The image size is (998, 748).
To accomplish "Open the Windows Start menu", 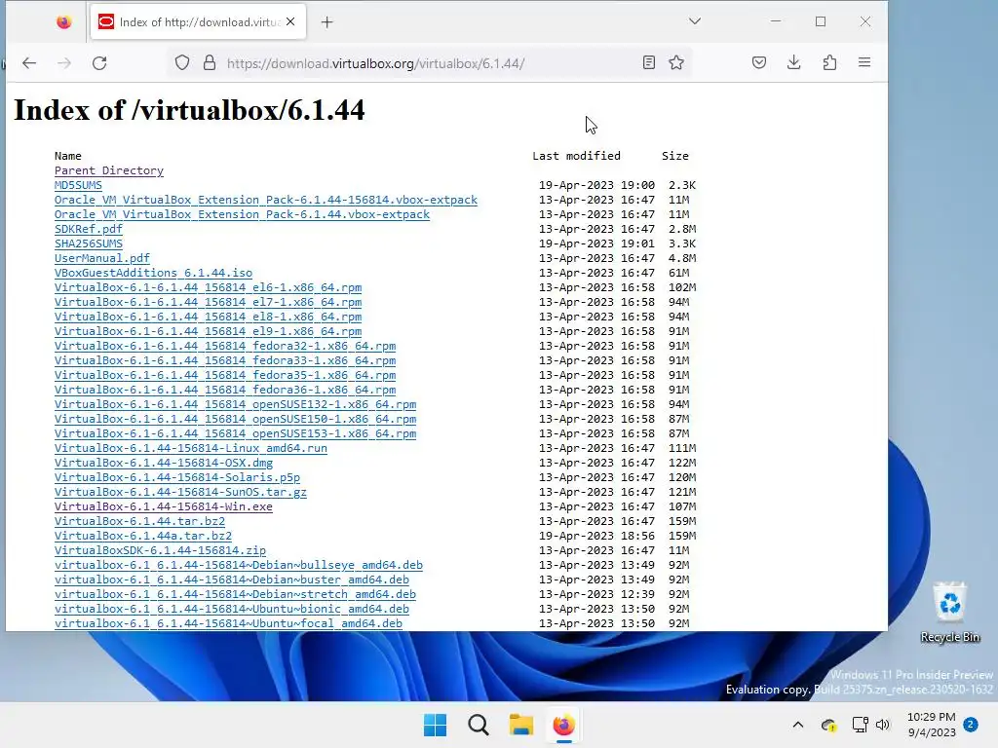I will coord(436,725).
